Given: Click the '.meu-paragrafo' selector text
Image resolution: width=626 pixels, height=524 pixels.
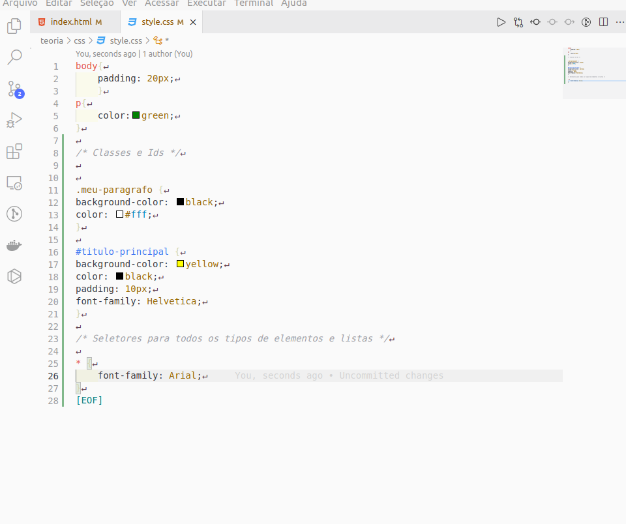Looking at the screenshot, I should (x=114, y=190).
